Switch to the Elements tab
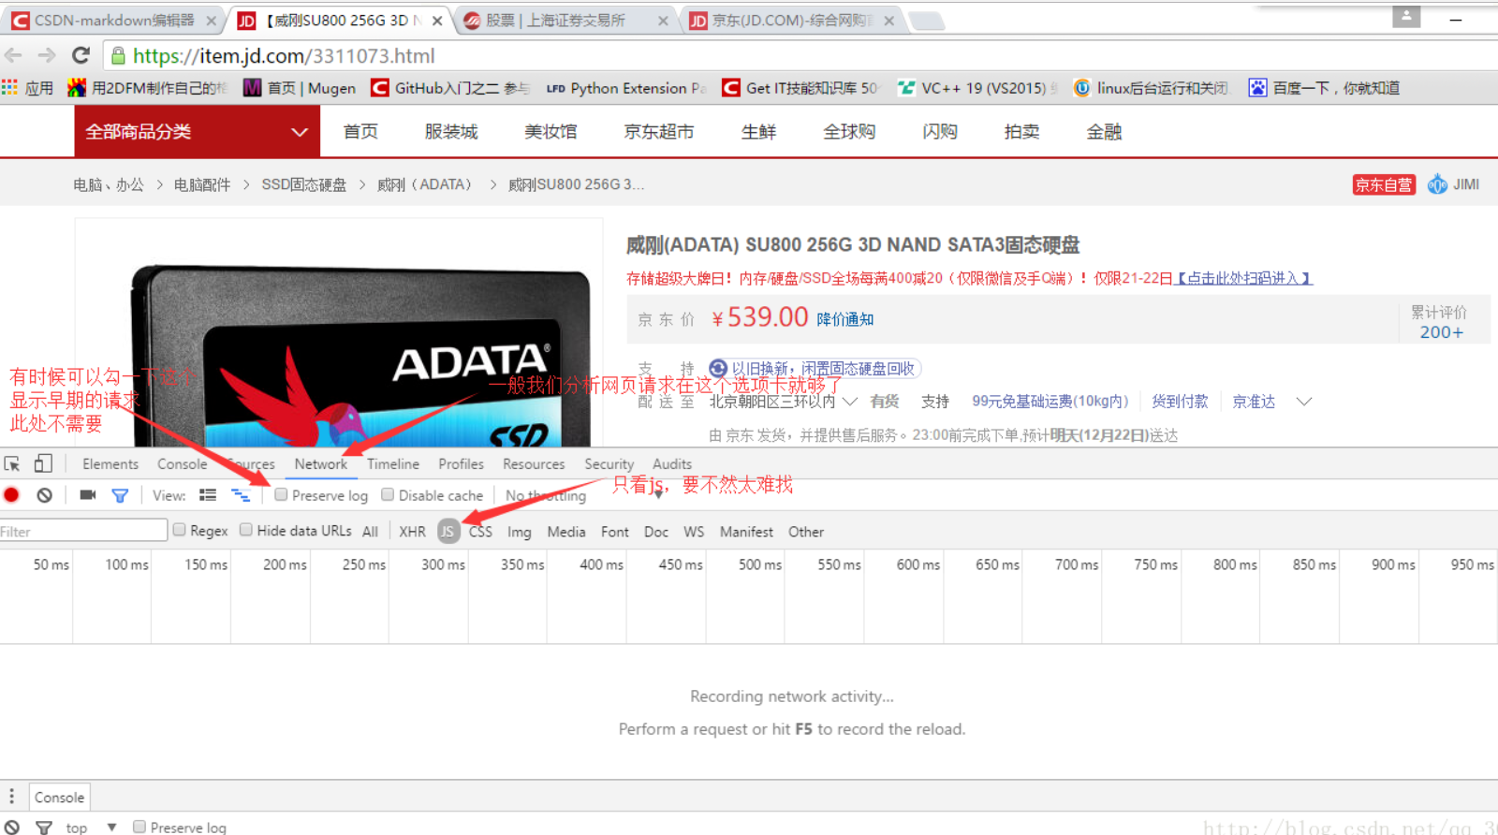The height and width of the screenshot is (835, 1498). coord(110,464)
